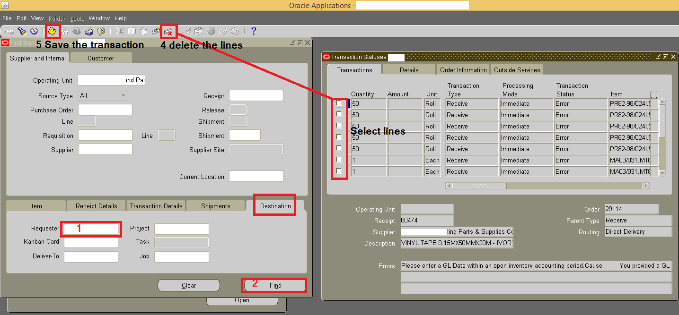This screenshot has width=679, height=315.
Task: Switch to the Receipt Details tab
Action: click(97, 206)
